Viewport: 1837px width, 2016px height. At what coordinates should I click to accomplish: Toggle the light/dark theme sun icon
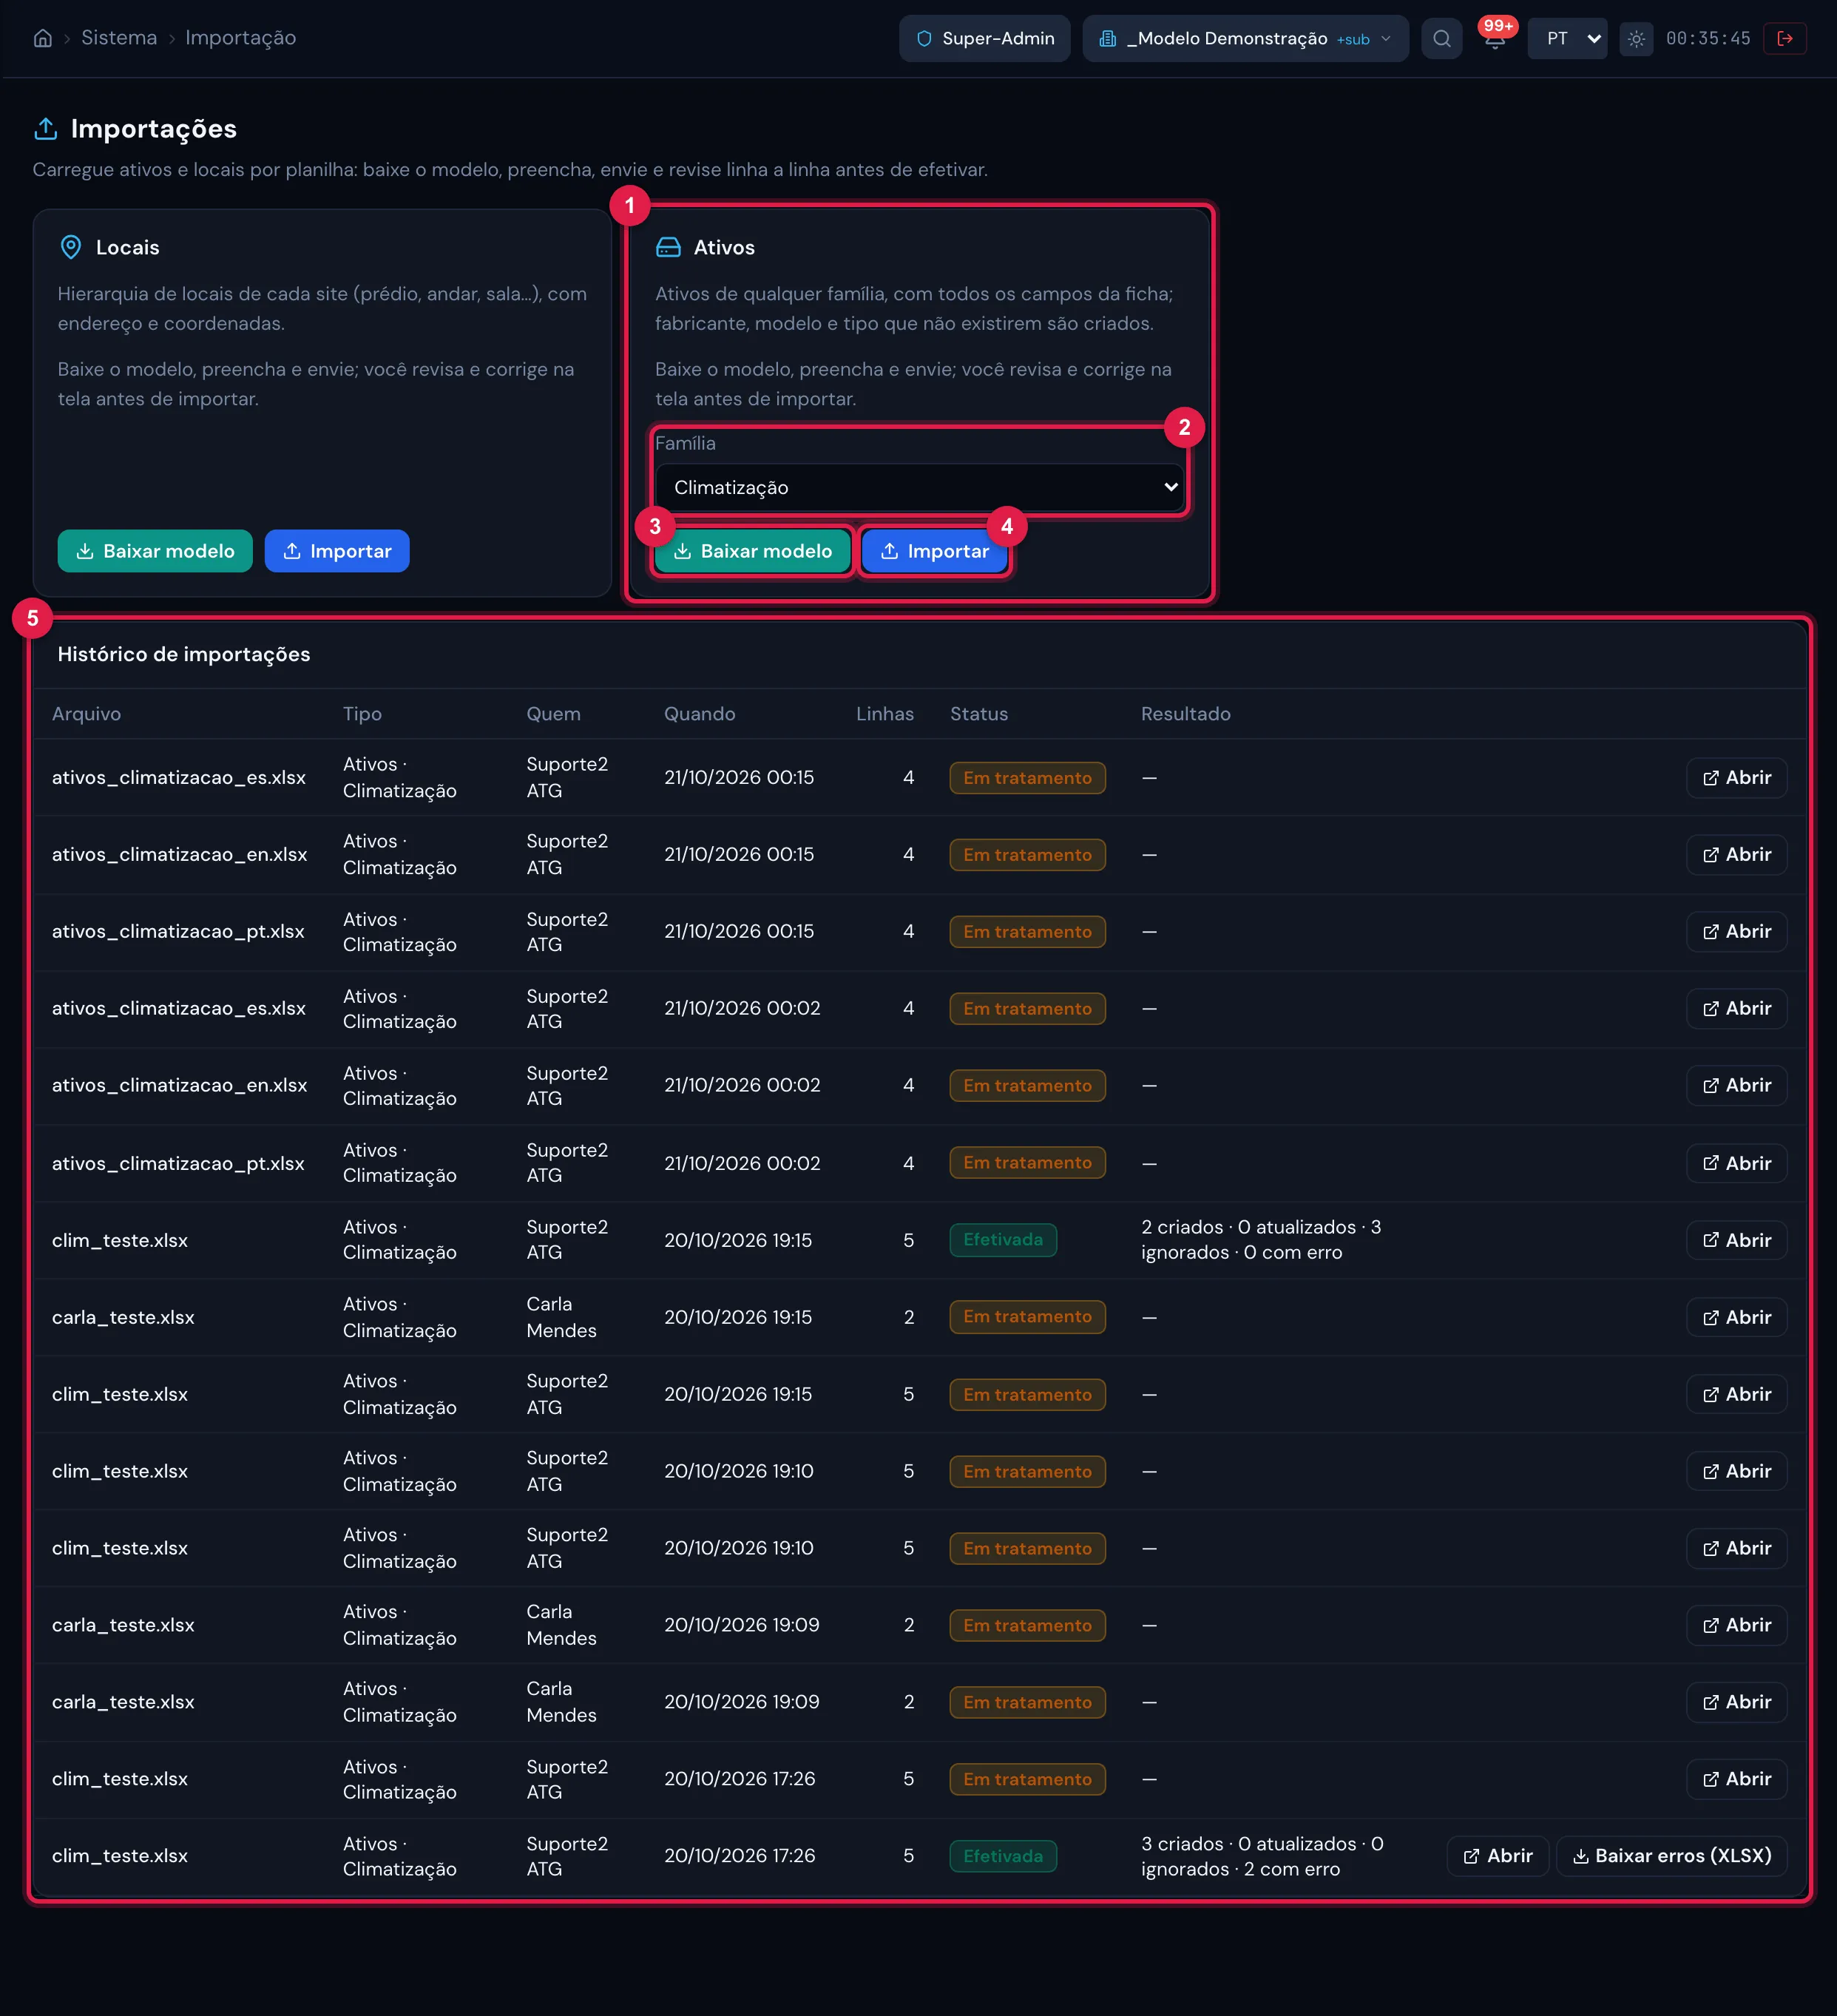(x=1635, y=39)
